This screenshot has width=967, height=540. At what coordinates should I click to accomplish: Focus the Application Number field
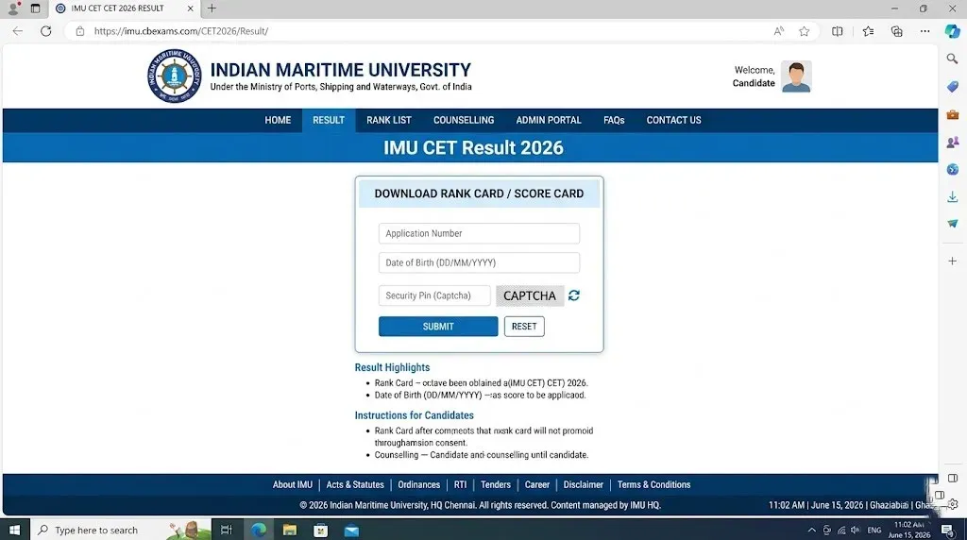click(479, 233)
